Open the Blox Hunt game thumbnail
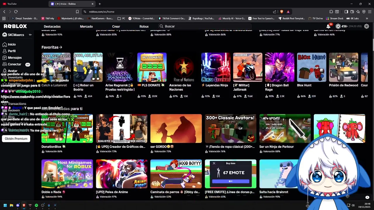This screenshot has width=374, height=210. tap(311, 67)
